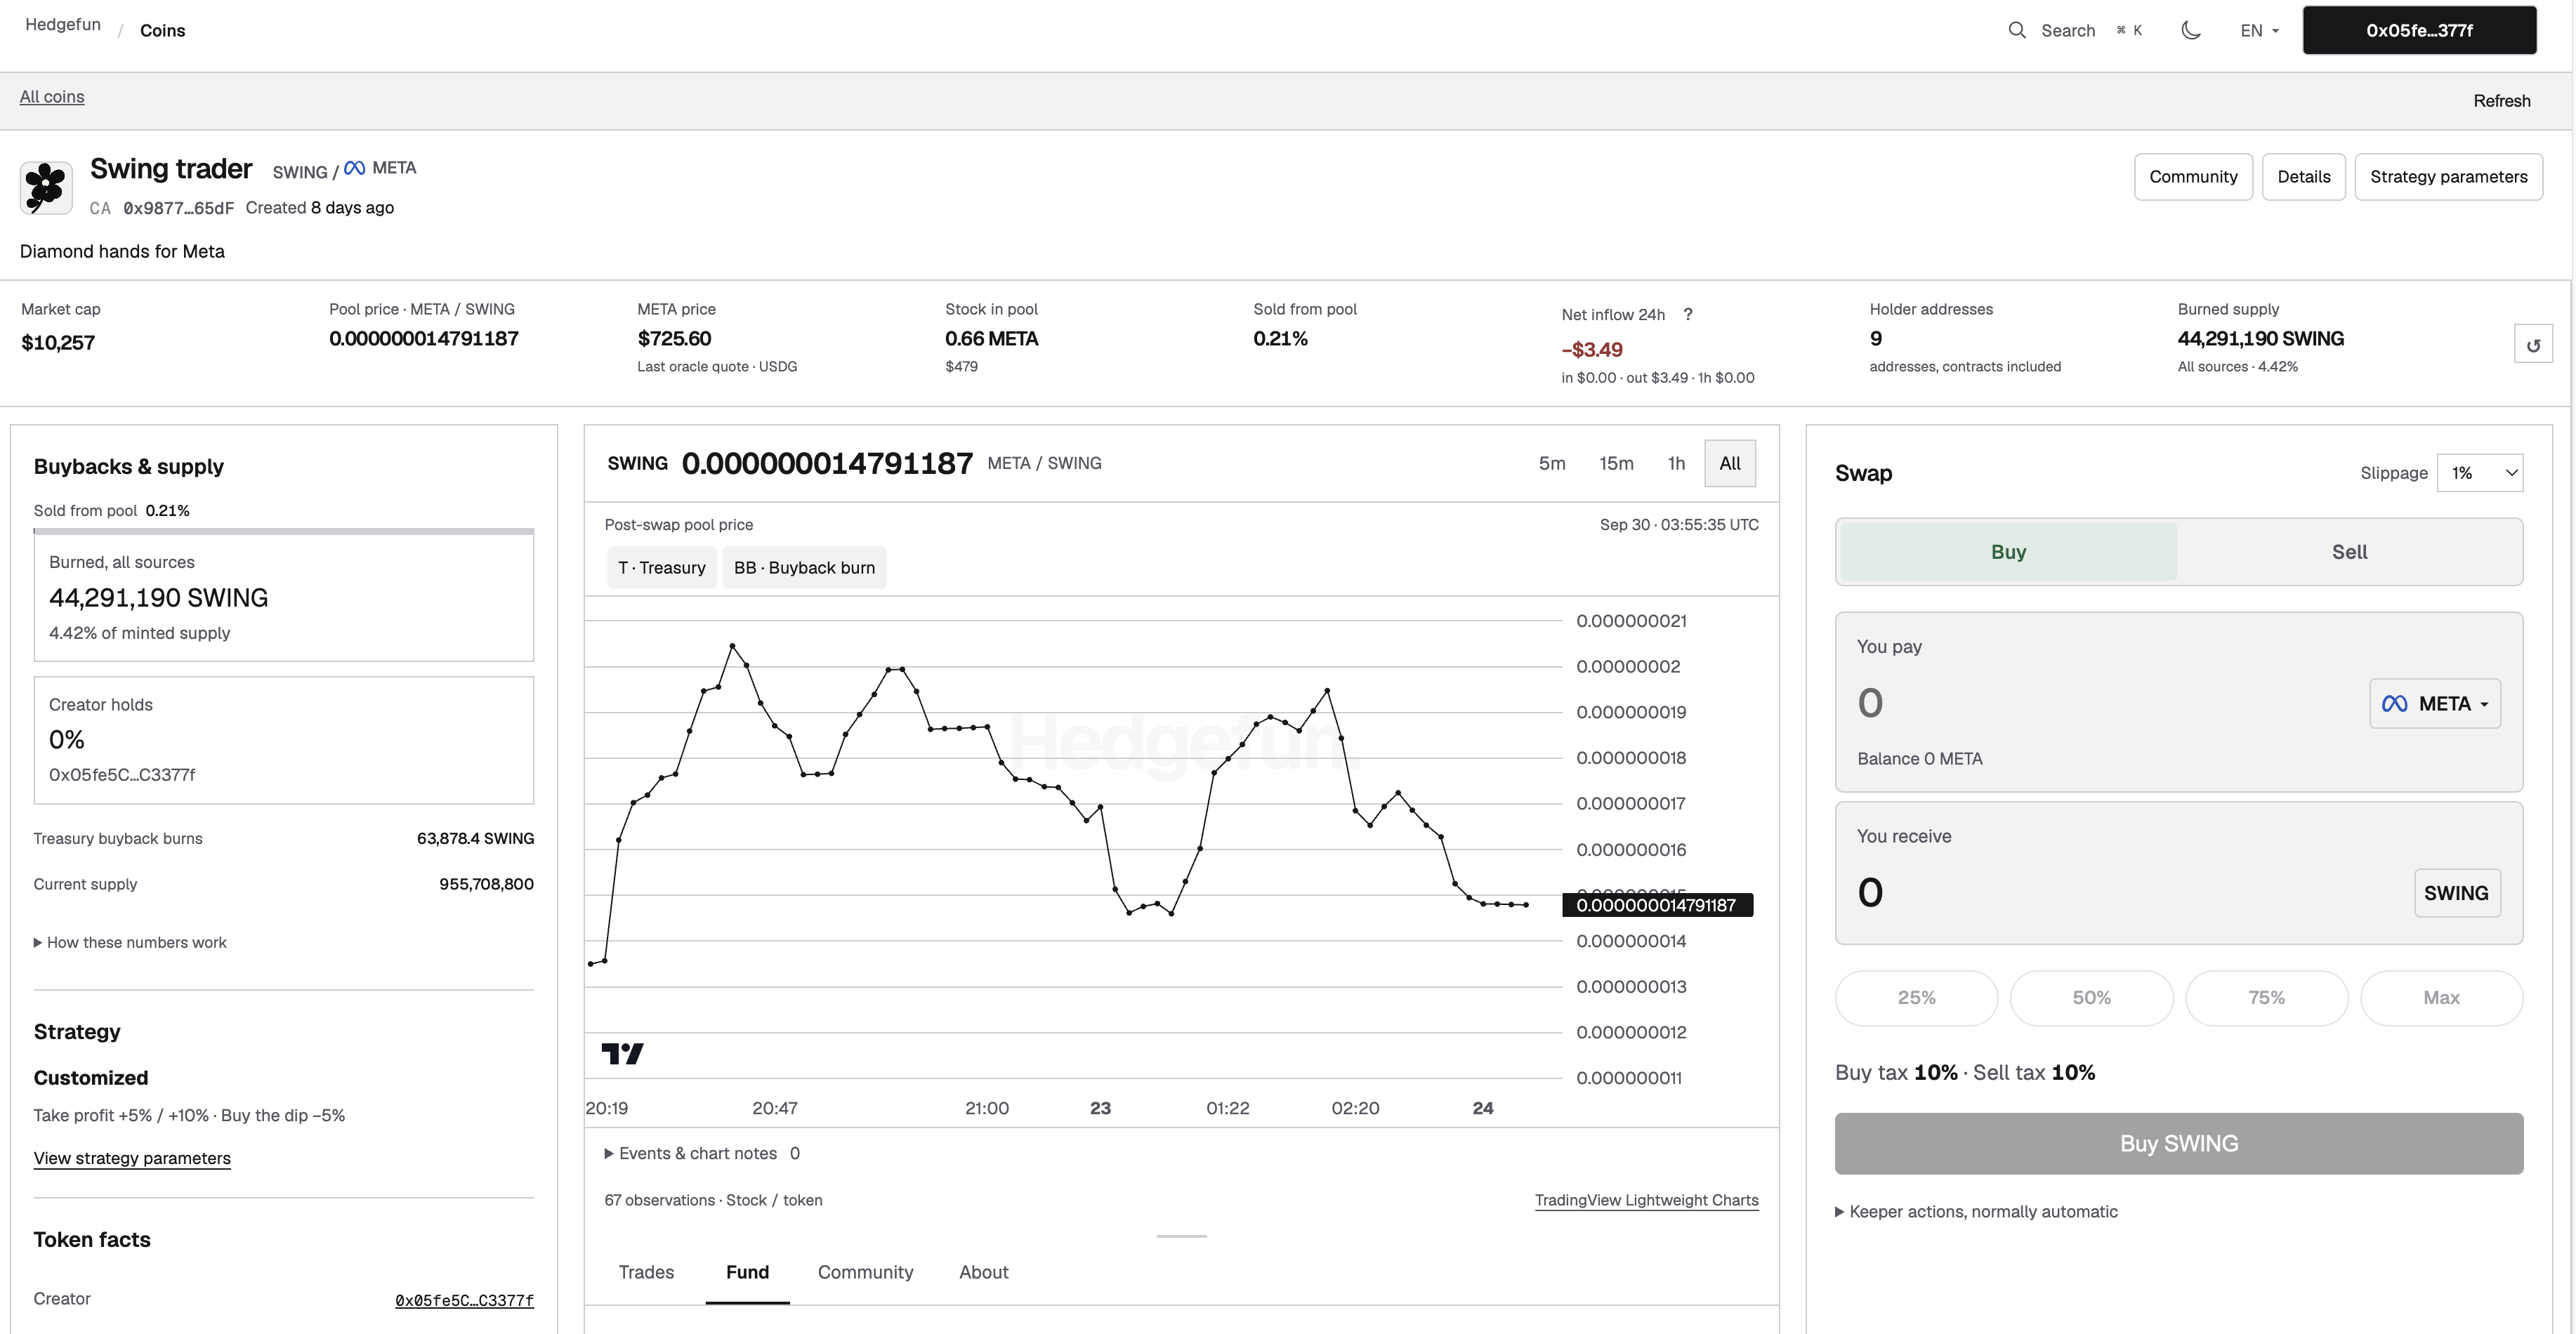The image size is (2576, 1334).
Task: Toggle the BB · Buyback burn marker
Action: point(804,568)
